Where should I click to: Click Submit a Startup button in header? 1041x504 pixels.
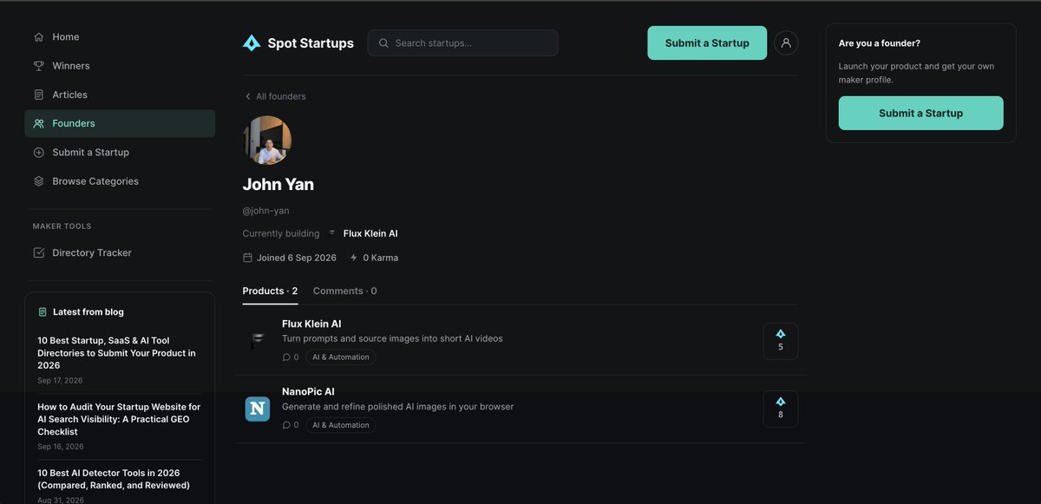(707, 43)
